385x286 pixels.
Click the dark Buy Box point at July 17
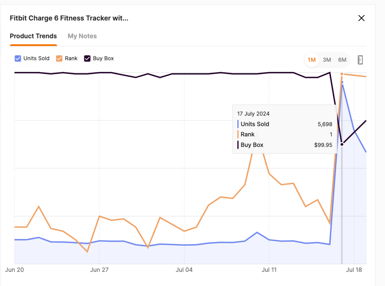click(342, 144)
